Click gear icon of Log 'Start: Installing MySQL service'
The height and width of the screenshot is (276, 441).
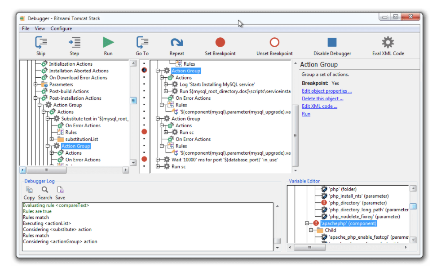point(175,84)
